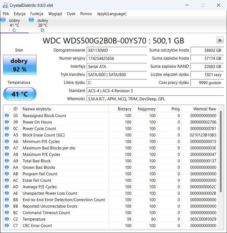Click status icon of Command Timeout Count row
Image resolution: width=227 pixels, height=233 pixels.
click(7, 212)
